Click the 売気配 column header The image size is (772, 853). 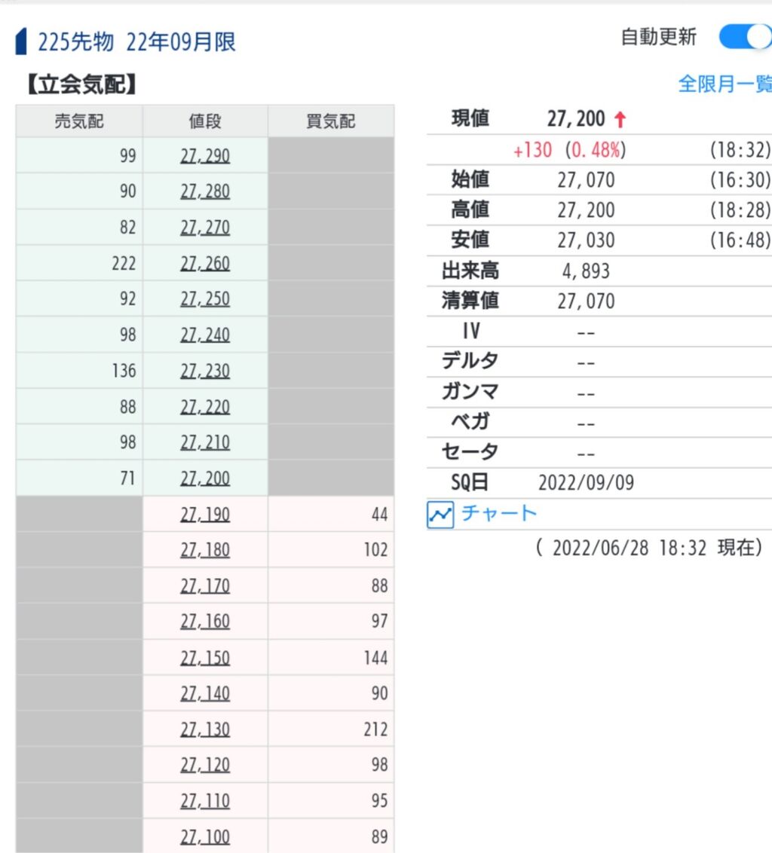pos(79,121)
